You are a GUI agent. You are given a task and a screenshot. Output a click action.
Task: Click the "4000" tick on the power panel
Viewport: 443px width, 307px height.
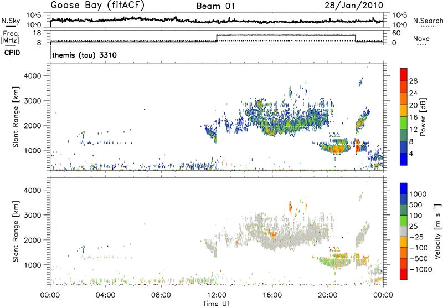[x=32, y=76]
